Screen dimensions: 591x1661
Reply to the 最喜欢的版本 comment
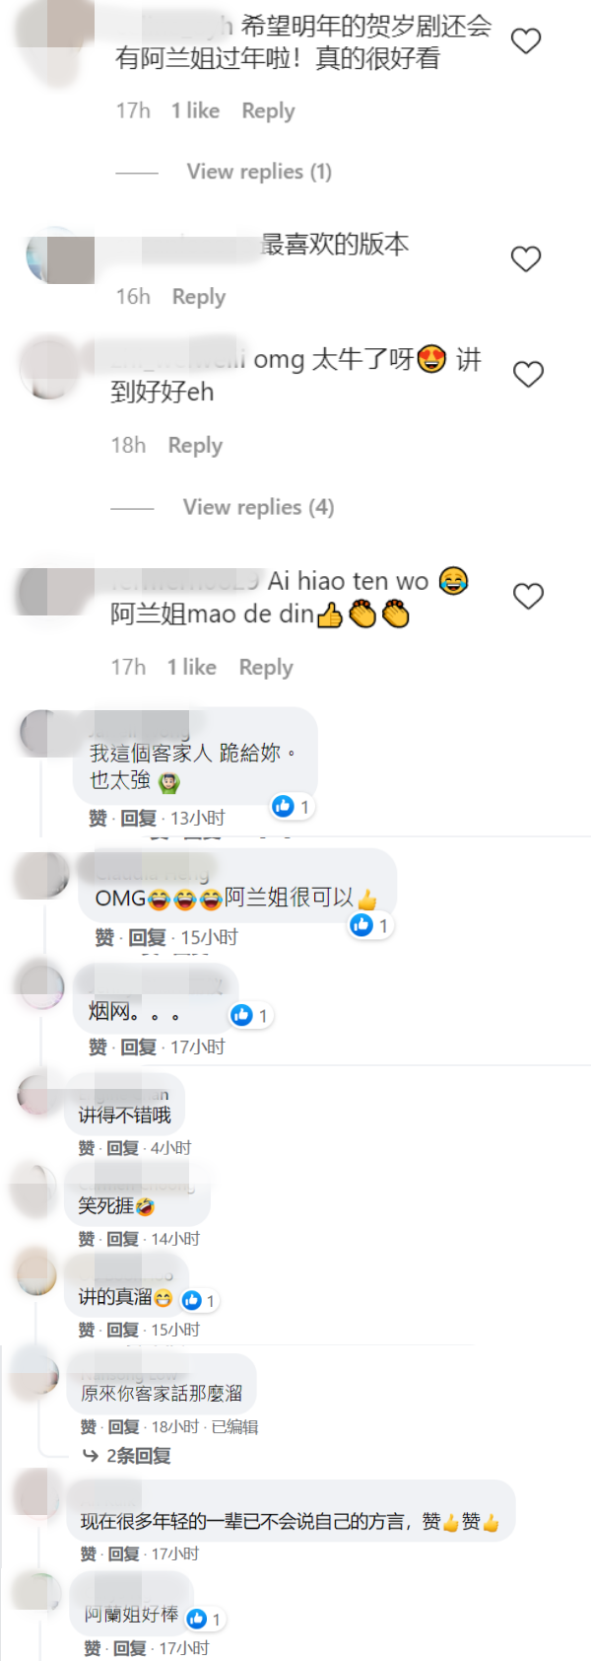[199, 297]
